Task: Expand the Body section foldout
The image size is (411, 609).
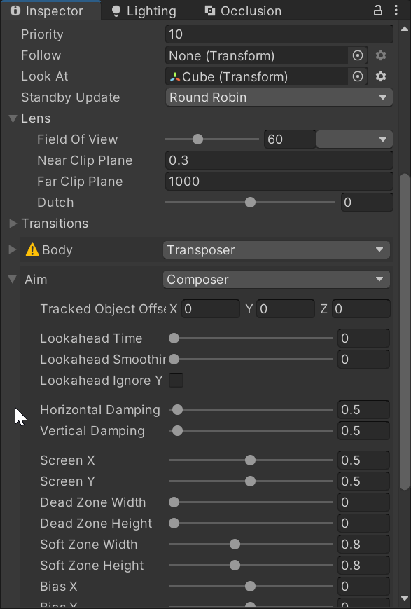Action: 13,249
